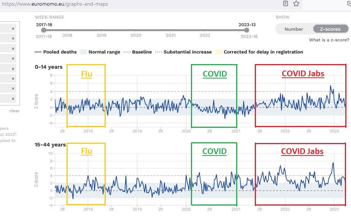Click 15-44 years chart 2023 peak data point
This screenshot has width=351, height=220.
click(333, 163)
